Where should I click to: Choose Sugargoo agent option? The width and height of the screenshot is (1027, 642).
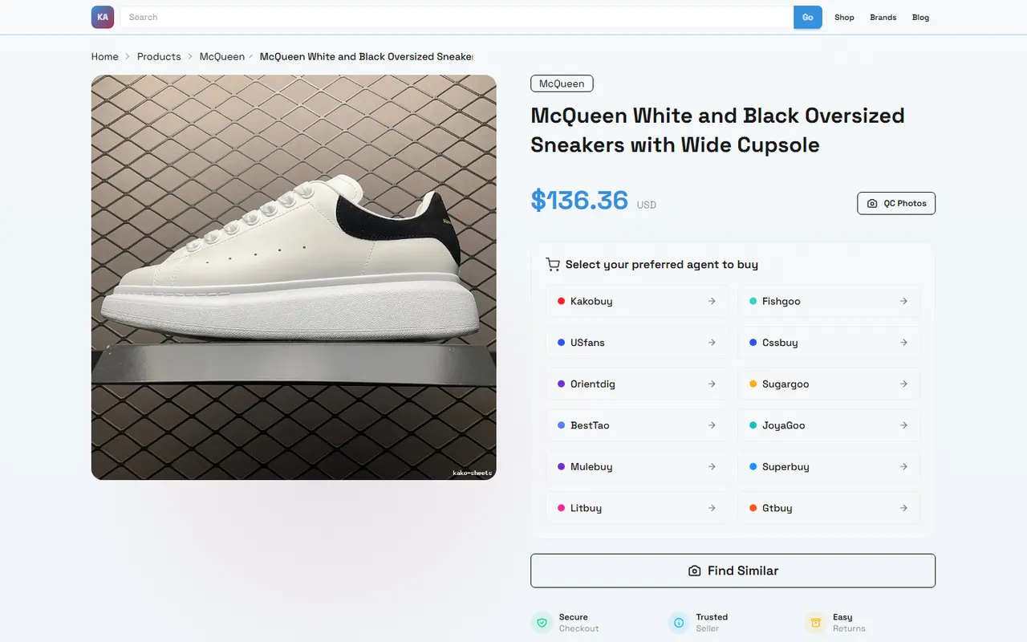(x=829, y=384)
